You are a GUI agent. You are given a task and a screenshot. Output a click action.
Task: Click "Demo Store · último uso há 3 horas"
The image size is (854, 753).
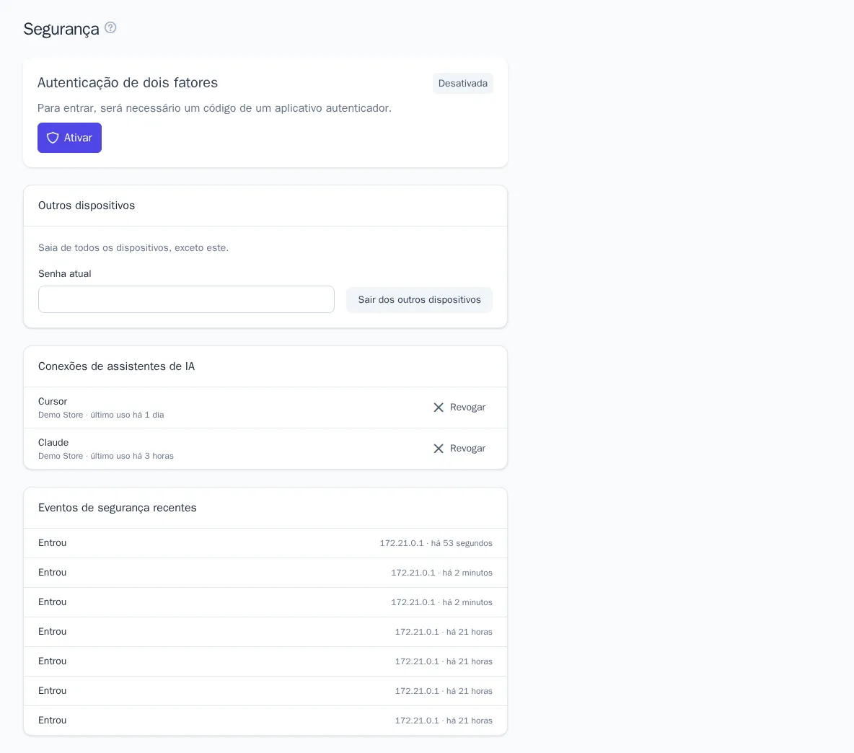coord(106,457)
